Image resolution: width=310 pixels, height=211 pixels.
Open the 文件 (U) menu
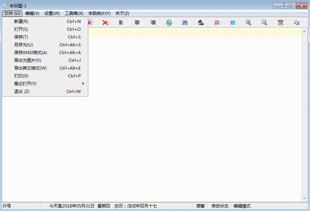(x=12, y=13)
